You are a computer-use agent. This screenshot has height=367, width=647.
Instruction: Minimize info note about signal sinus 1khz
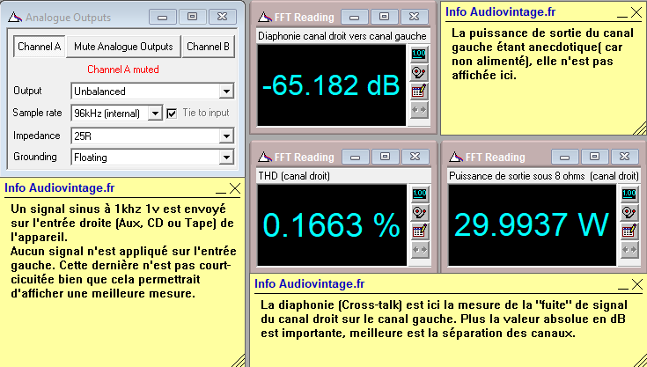click(x=221, y=192)
